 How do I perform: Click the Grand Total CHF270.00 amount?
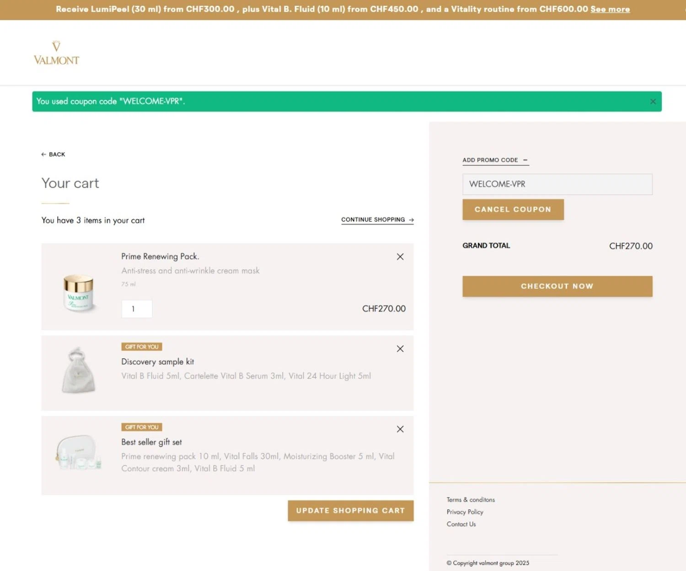(x=631, y=246)
